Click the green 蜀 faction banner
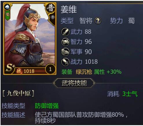Screen dimensions: 143x126 (x=8, y=15)
